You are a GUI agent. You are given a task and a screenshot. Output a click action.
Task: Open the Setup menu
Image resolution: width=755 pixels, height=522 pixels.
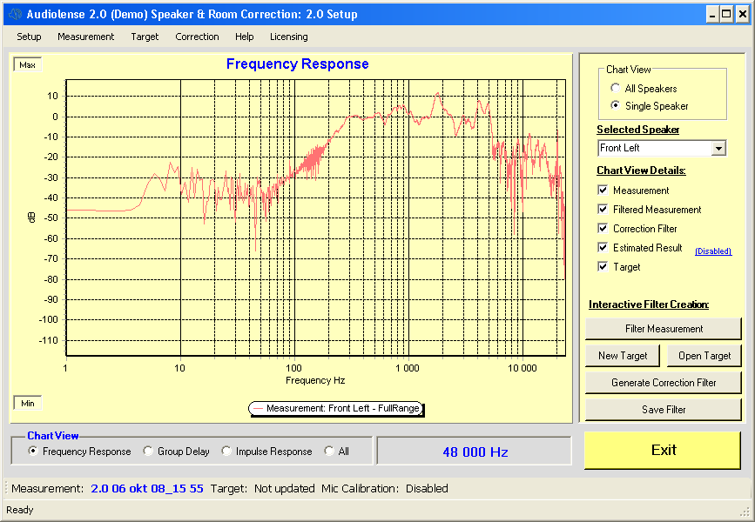29,37
